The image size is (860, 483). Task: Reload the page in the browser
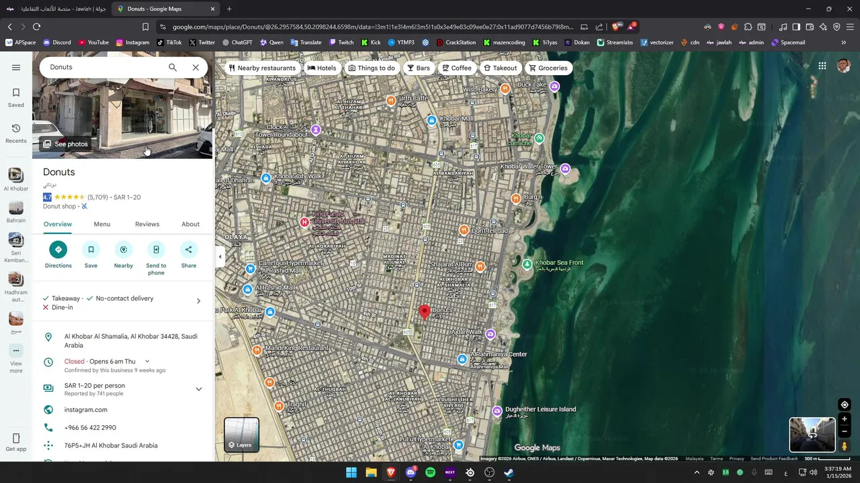point(36,27)
